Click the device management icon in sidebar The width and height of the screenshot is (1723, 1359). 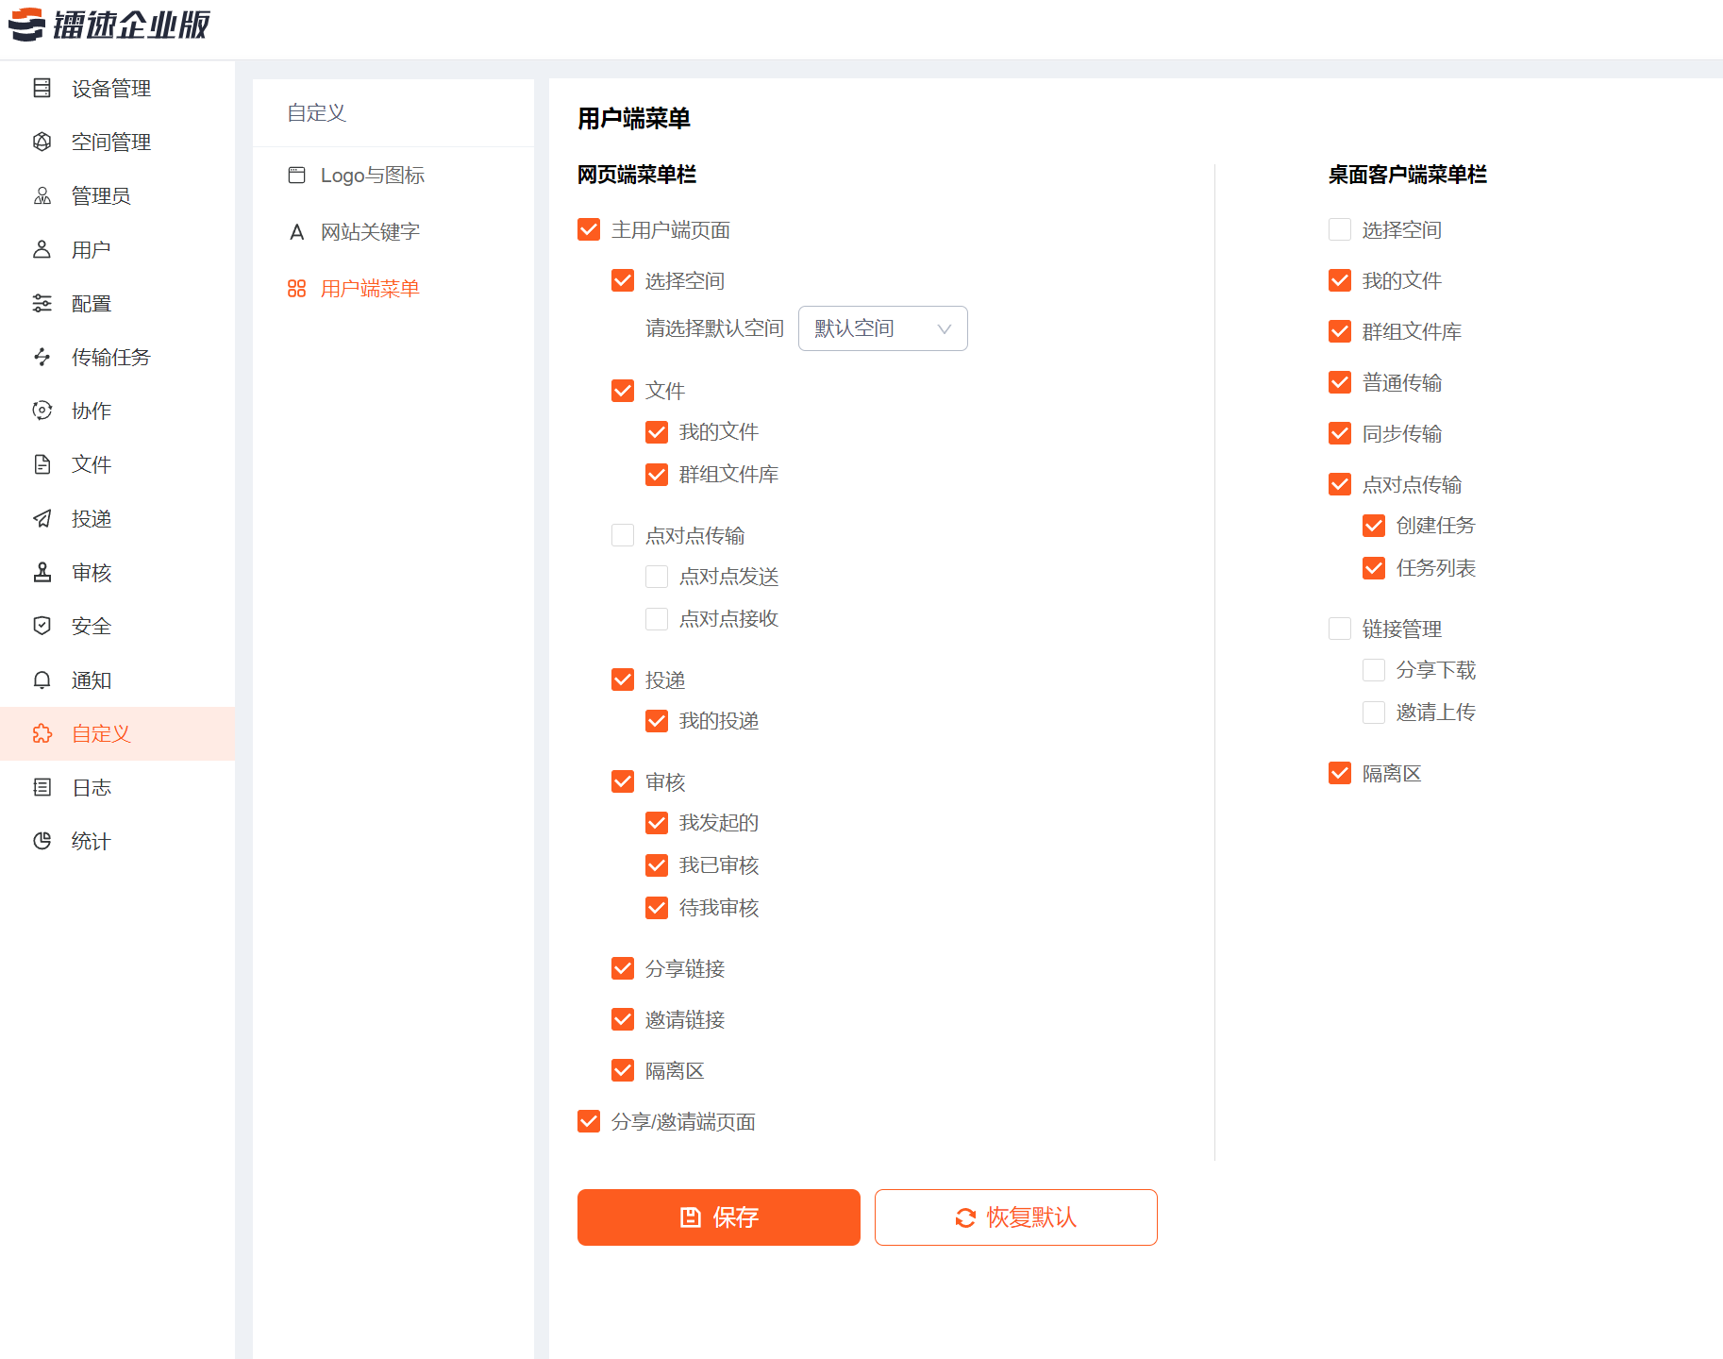pyautogui.click(x=42, y=88)
